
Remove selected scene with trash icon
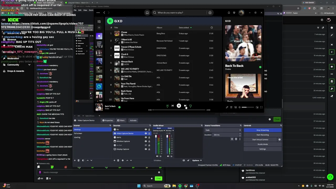[x=78, y=160]
